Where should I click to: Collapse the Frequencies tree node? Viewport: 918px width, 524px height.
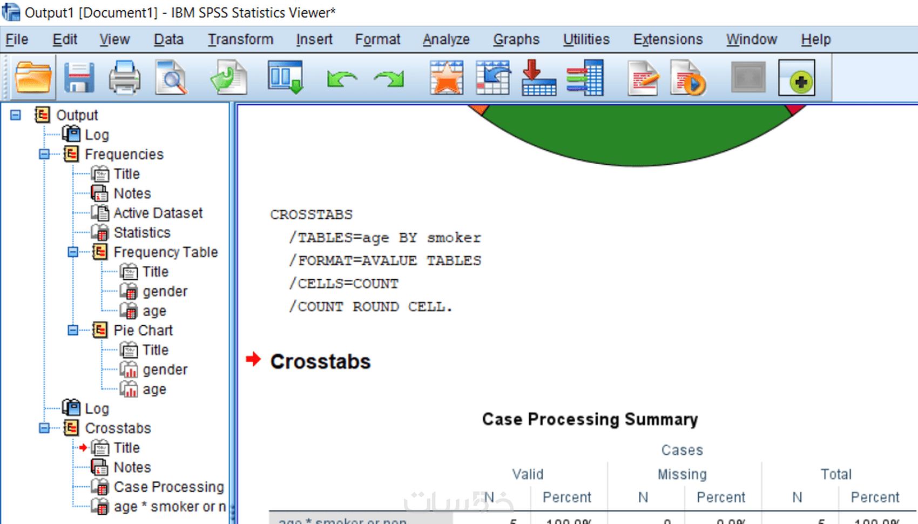(44, 154)
